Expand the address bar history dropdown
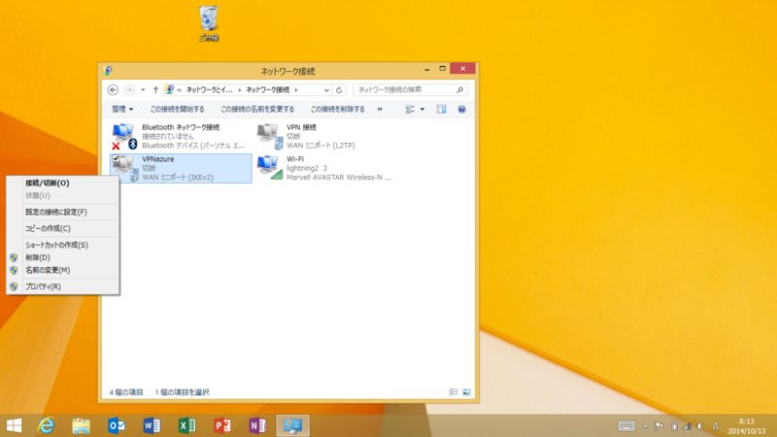The width and height of the screenshot is (777, 437). click(x=326, y=90)
